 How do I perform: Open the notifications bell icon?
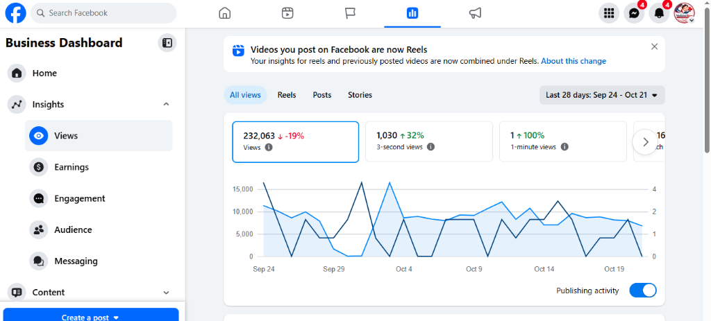tap(659, 13)
